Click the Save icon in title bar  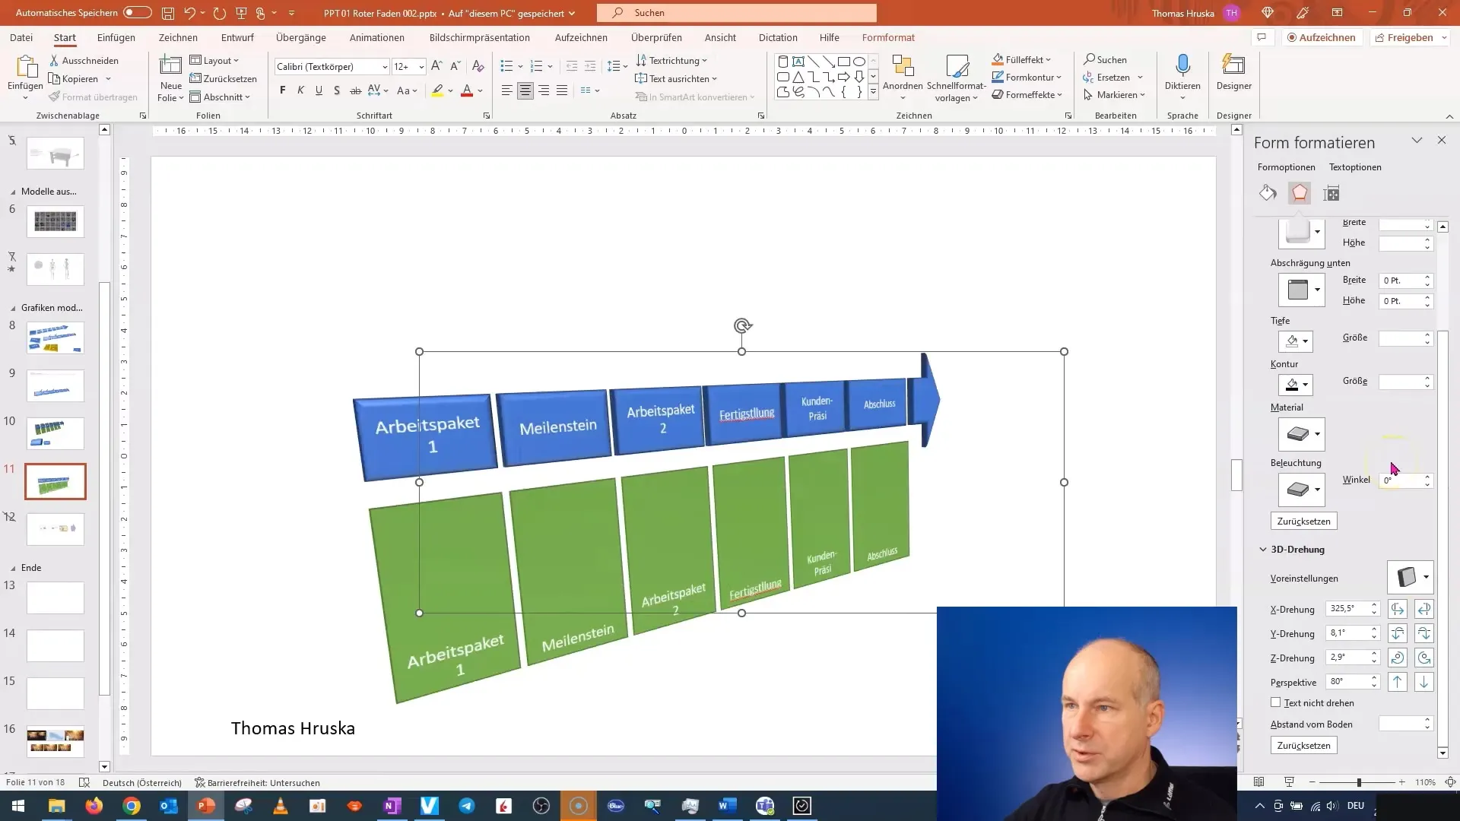click(x=168, y=13)
